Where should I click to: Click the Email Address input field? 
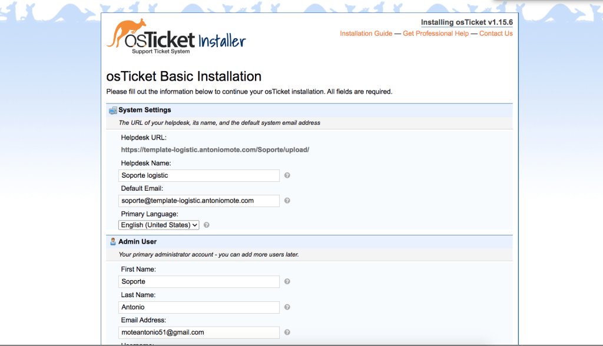[199, 332]
